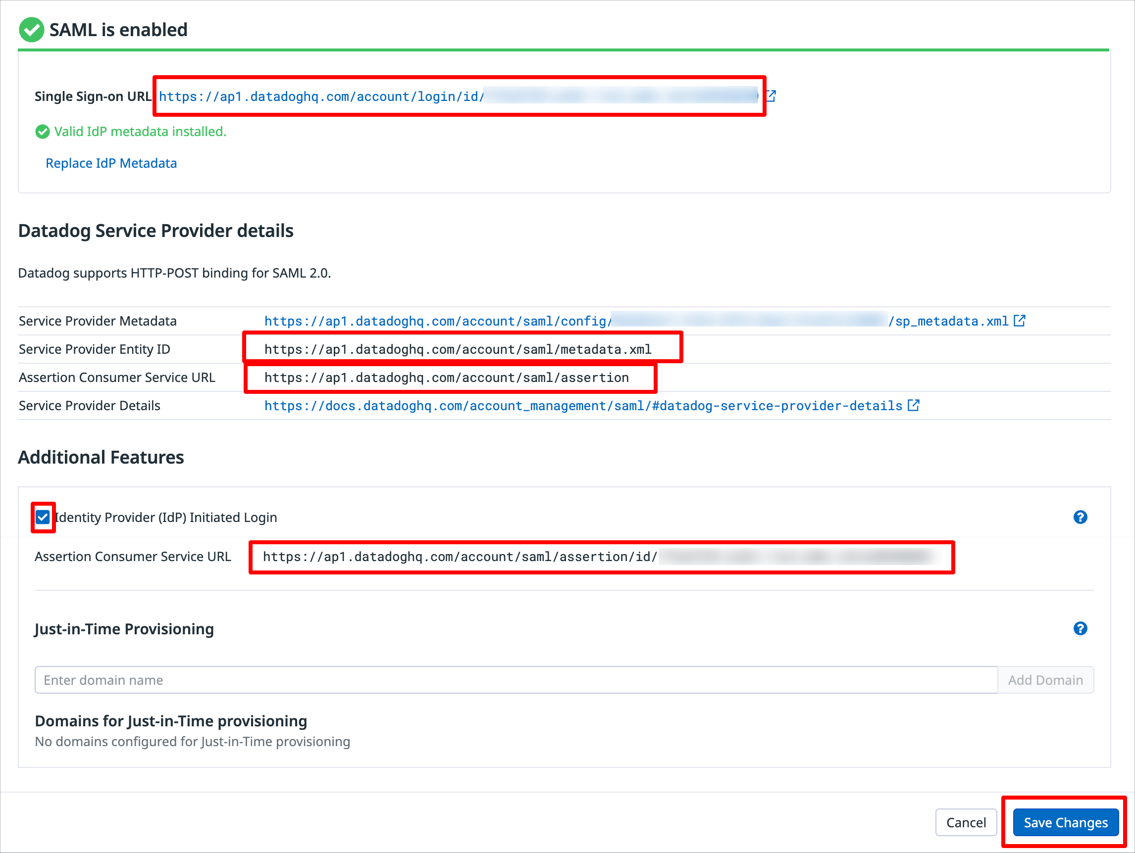Open help icon for Just-in-Time Provisioning
Image resolution: width=1135 pixels, height=853 pixels.
[1080, 628]
